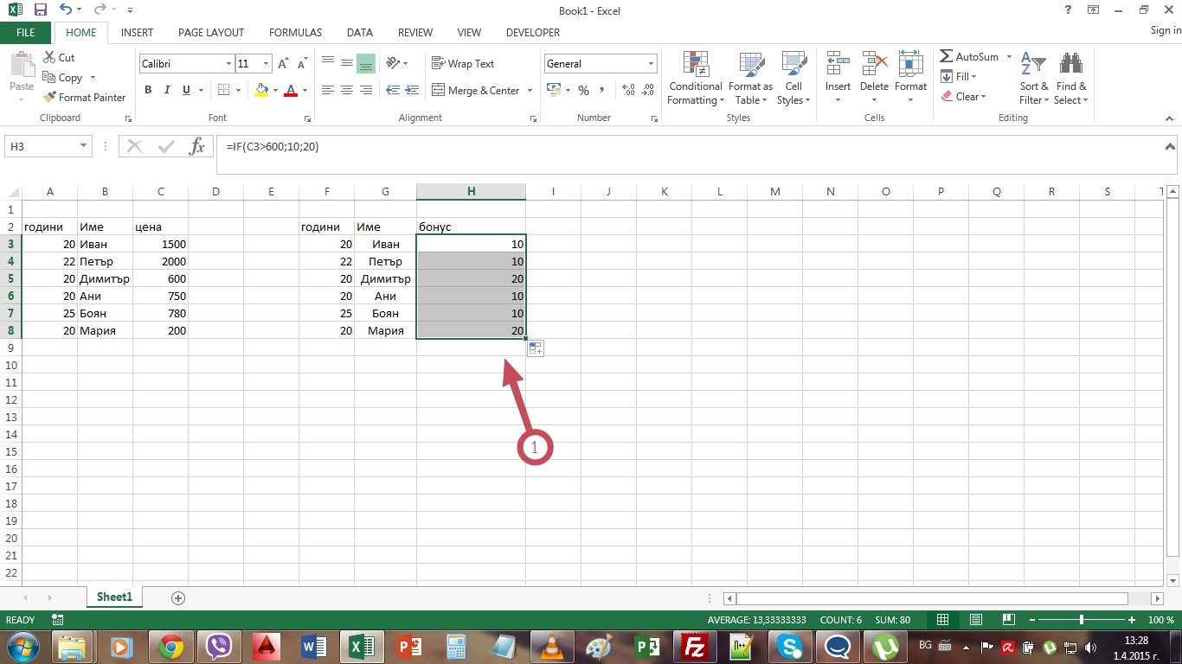The width and height of the screenshot is (1182, 664).
Task: Toggle Italic formatting
Action: click(x=167, y=91)
